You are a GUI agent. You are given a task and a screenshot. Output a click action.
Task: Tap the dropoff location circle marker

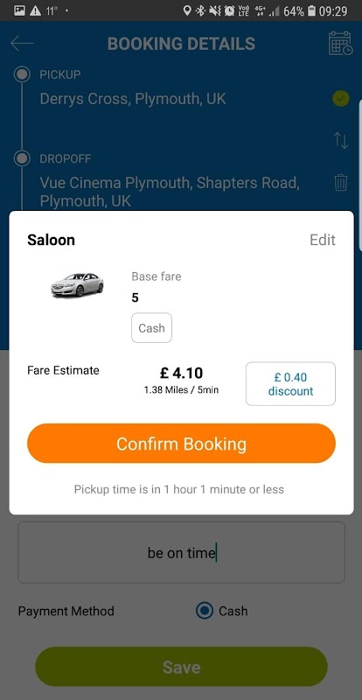[22, 158]
